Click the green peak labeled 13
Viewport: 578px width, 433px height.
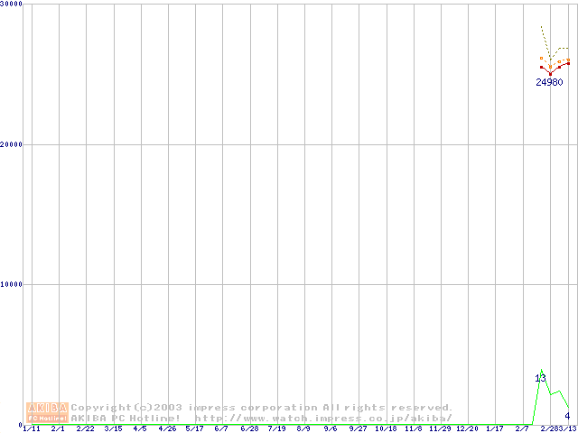(x=540, y=378)
